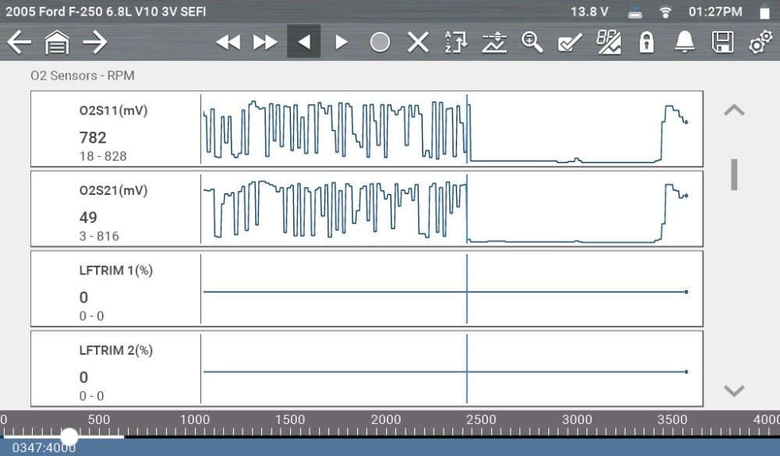Click the X clear data icon
780x456 pixels.
coord(419,42)
